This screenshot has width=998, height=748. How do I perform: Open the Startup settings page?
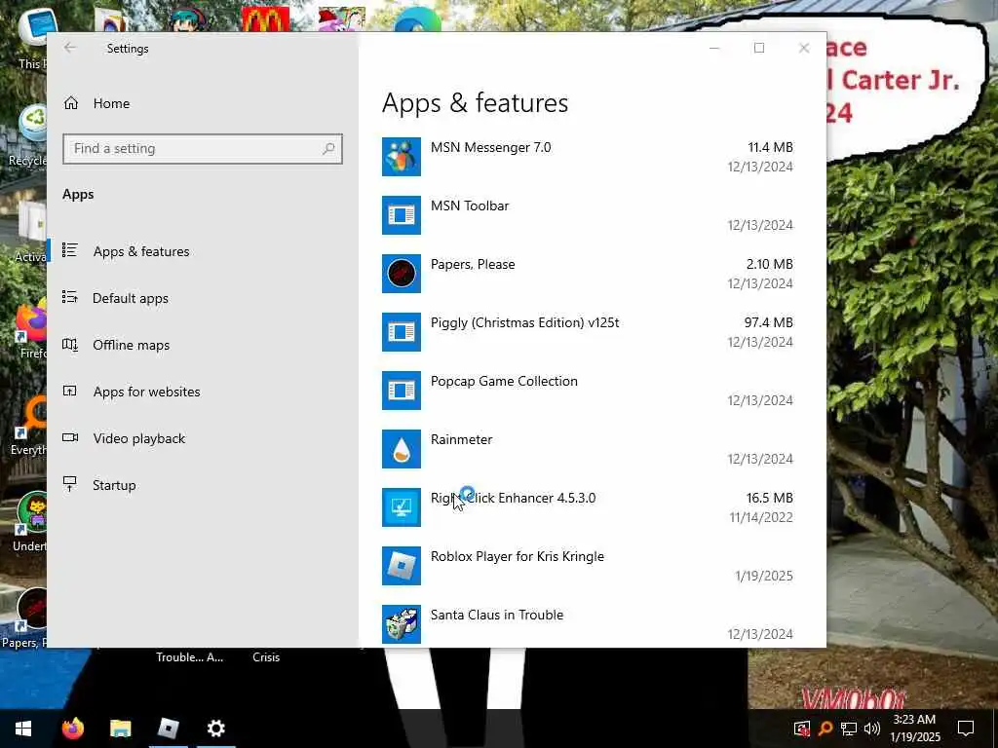point(203,485)
